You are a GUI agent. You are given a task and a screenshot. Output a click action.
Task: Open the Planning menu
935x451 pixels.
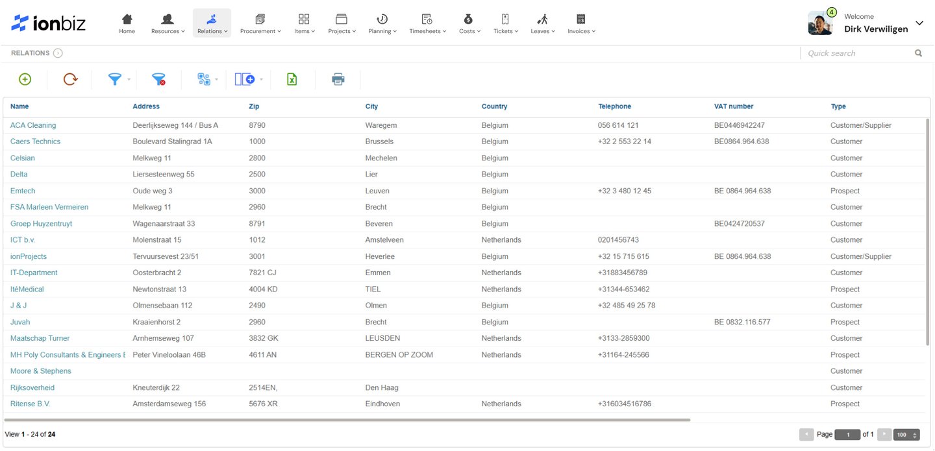382,23
